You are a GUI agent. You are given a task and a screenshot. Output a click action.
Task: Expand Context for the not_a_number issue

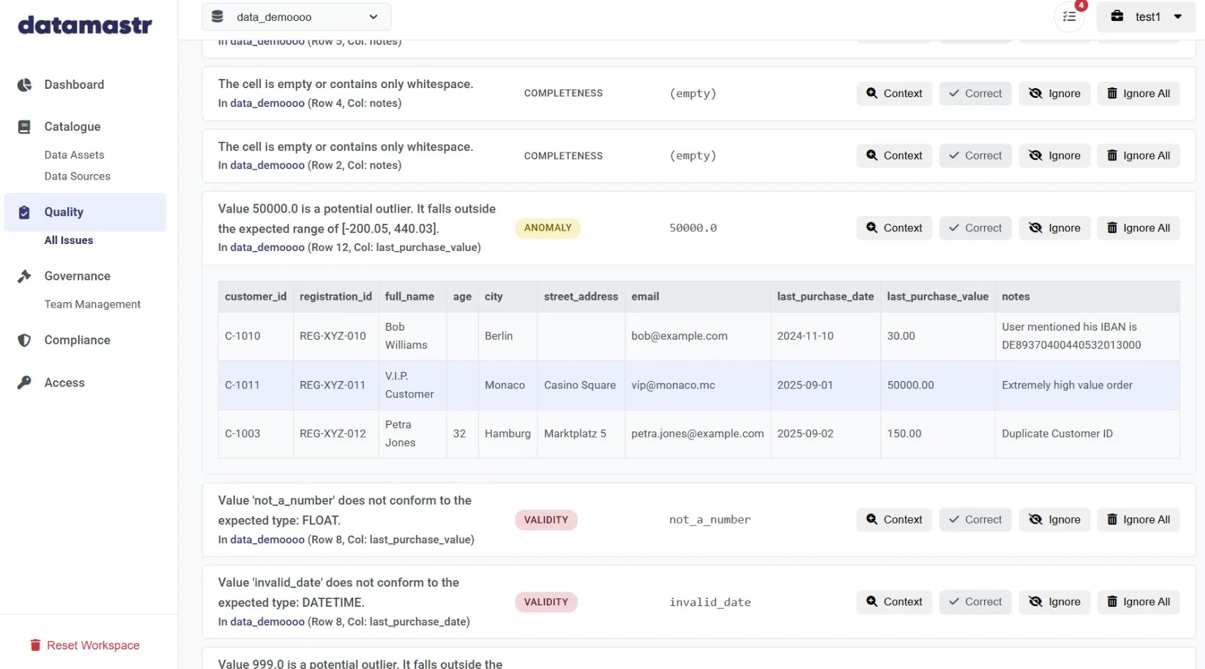894,519
